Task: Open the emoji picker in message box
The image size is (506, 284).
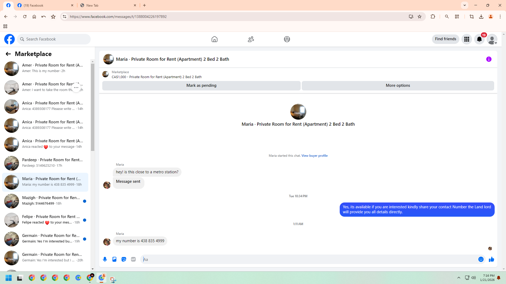Action: (x=481, y=259)
